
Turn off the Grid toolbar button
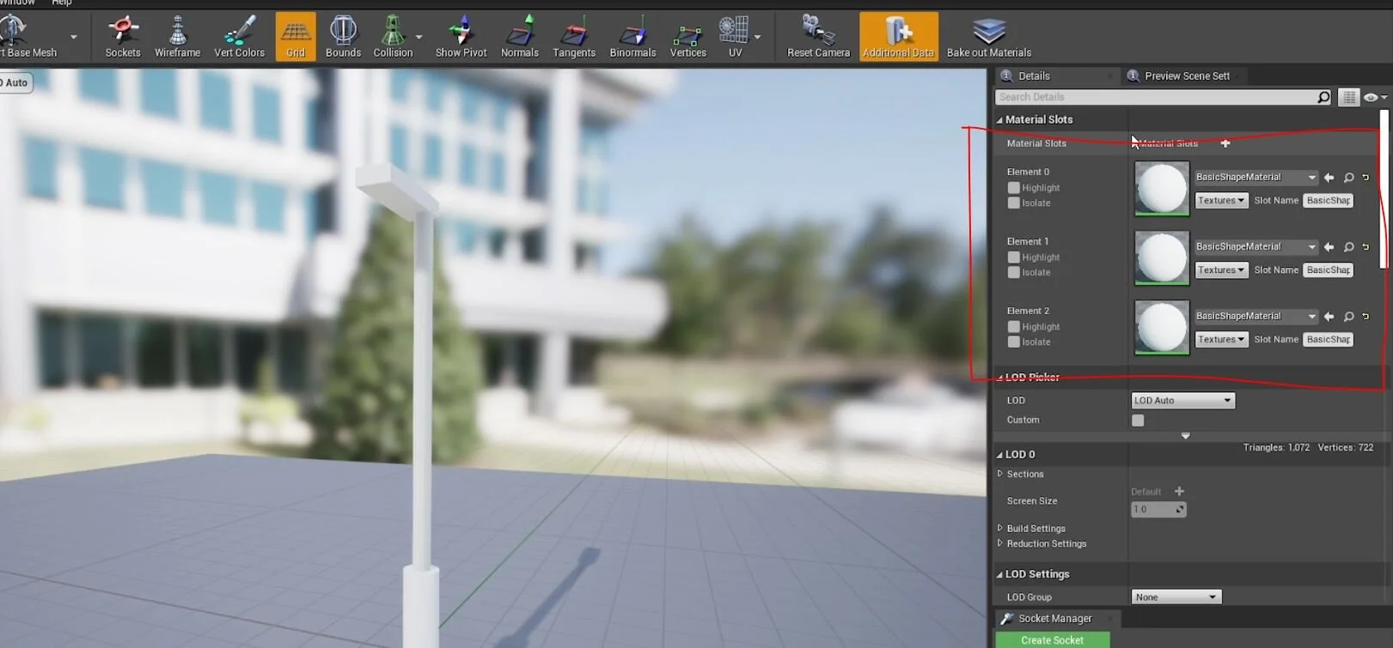coord(296,37)
